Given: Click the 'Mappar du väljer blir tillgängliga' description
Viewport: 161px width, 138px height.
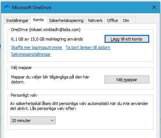Looking at the screenshot, I should [50, 80].
